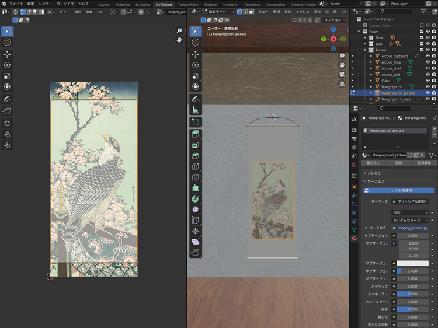The image size is (438, 328).
Task: Click the Loop Cut tool in 3D viewport
Action: (x=195, y=167)
